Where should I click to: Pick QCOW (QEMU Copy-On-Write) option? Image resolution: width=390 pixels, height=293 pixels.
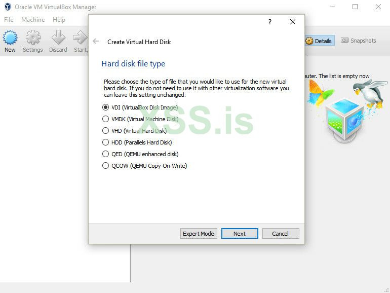click(145, 166)
